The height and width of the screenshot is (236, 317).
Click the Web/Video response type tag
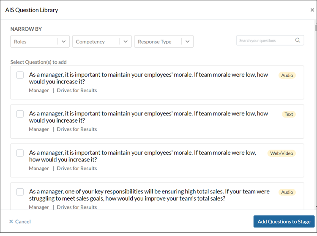(281, 153)
